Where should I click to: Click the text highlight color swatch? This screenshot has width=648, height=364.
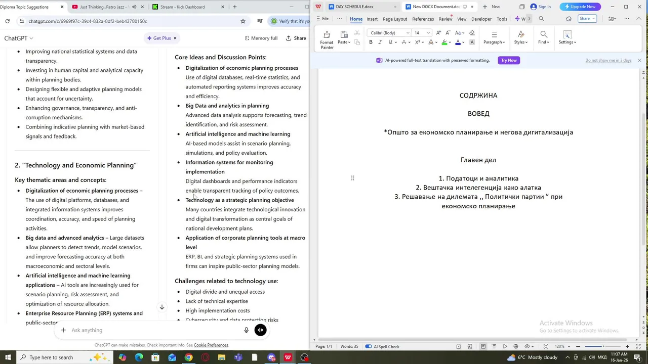coord(444,42)
